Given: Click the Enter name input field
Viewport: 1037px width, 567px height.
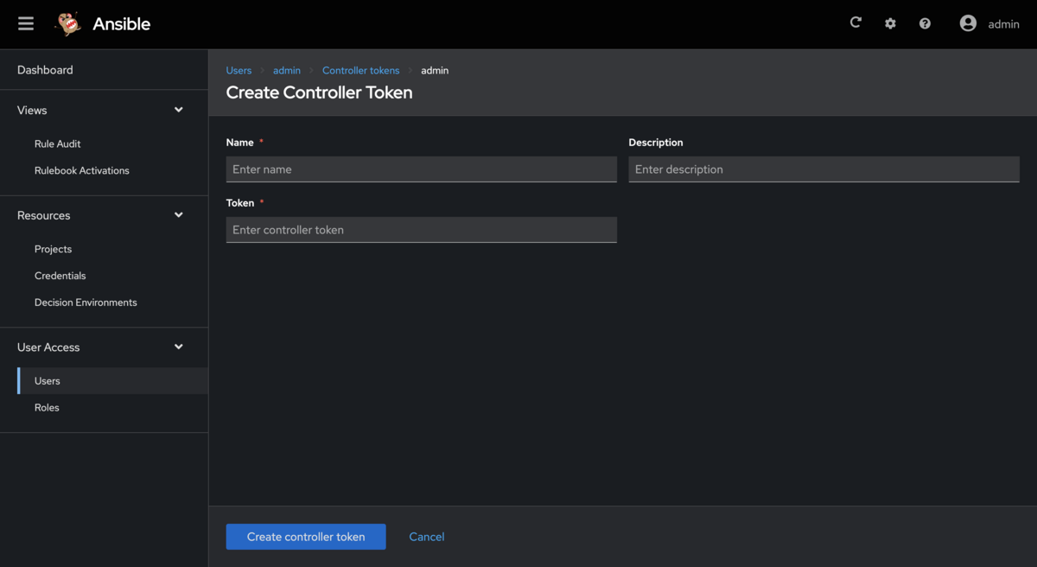Looking at the screenshot, I should point(421,169).
